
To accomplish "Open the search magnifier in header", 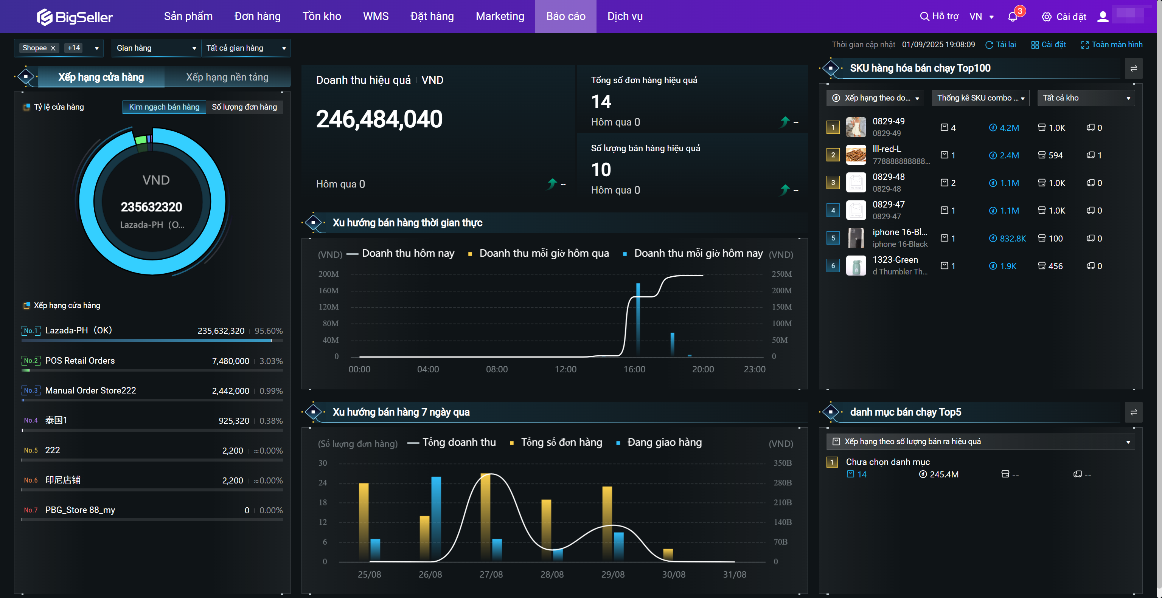I will coord(924,17).
